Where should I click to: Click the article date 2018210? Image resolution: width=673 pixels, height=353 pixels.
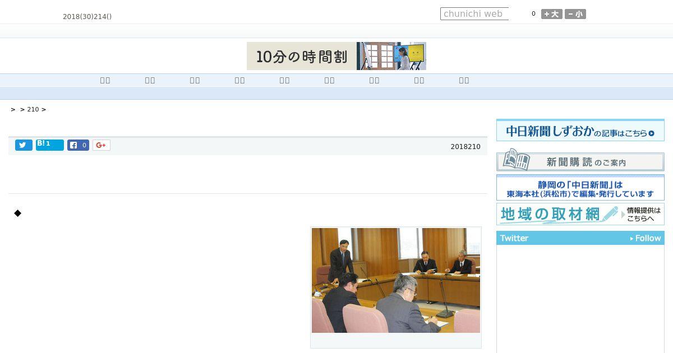coord(465,147)
